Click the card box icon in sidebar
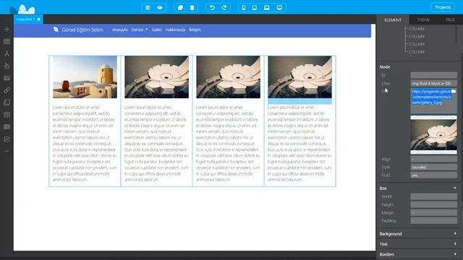This screenshot has width=463, height=260. [7, 103]
